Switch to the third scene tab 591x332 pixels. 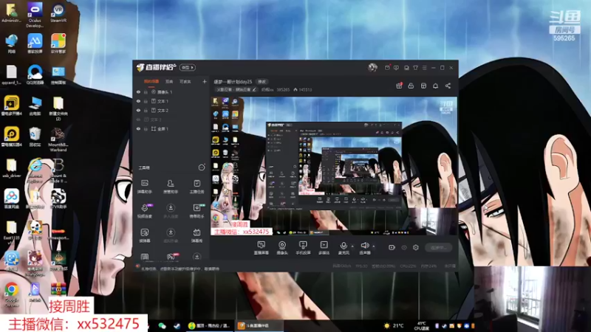[x=185, y=81]
